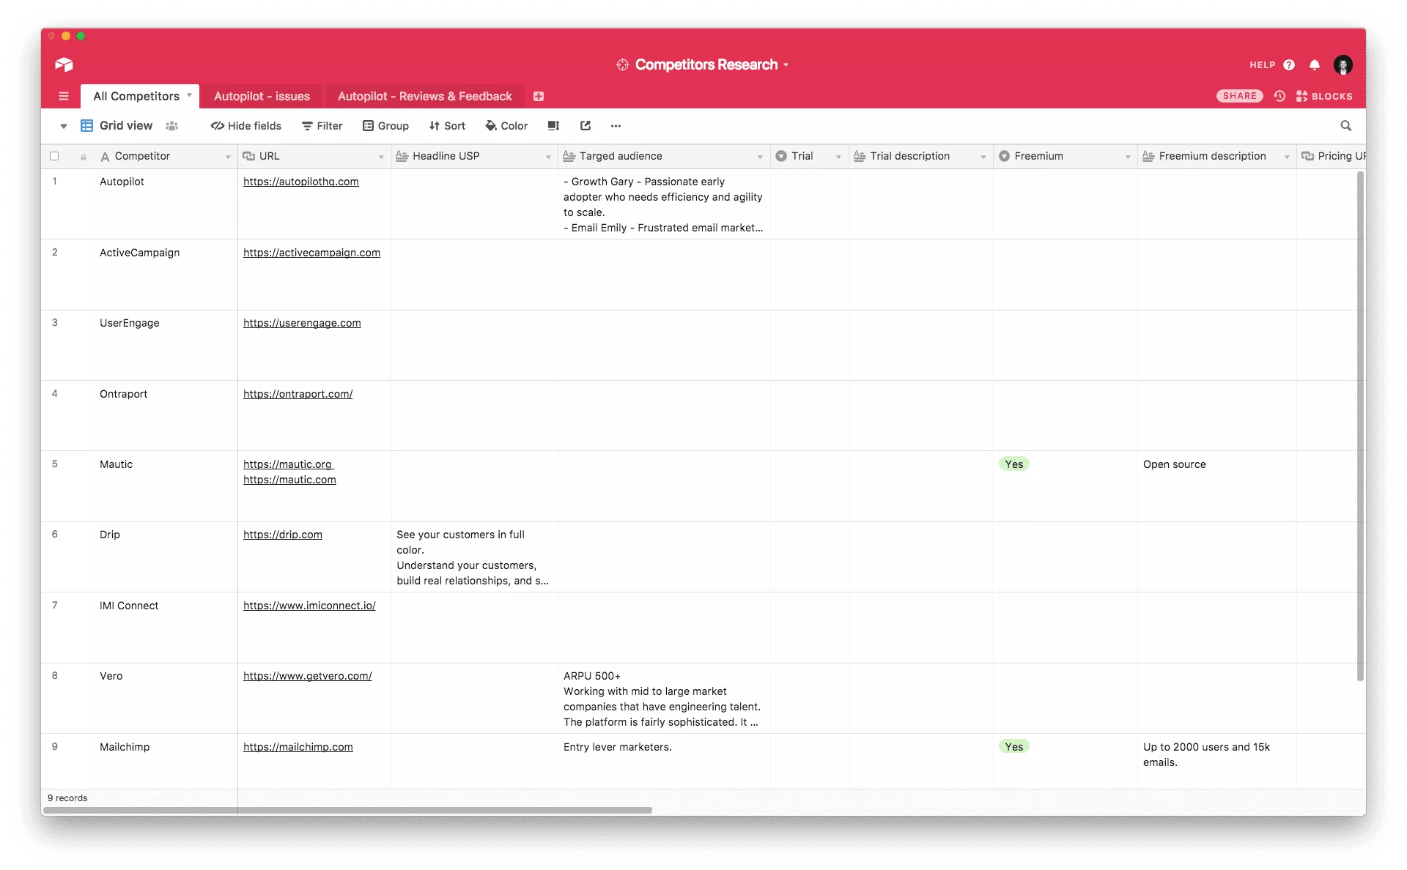Open https://activecampaign.com link
The height and width of the screenshot is (870, 1407).
(x=311, y=253)
